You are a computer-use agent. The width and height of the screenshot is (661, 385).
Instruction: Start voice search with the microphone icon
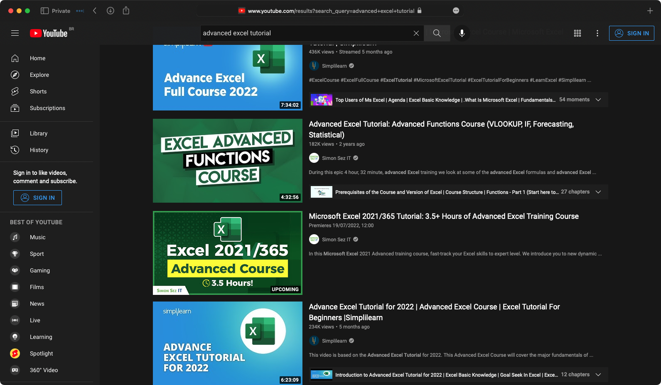(462, 33)
